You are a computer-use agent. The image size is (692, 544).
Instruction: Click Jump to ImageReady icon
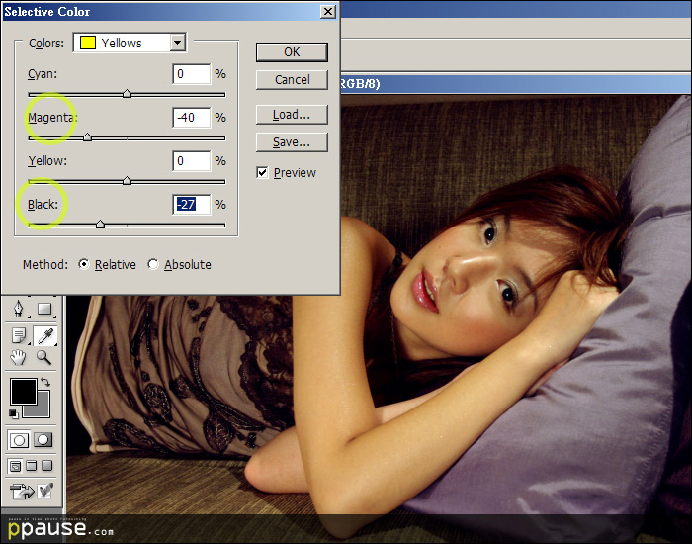(22, 490)
